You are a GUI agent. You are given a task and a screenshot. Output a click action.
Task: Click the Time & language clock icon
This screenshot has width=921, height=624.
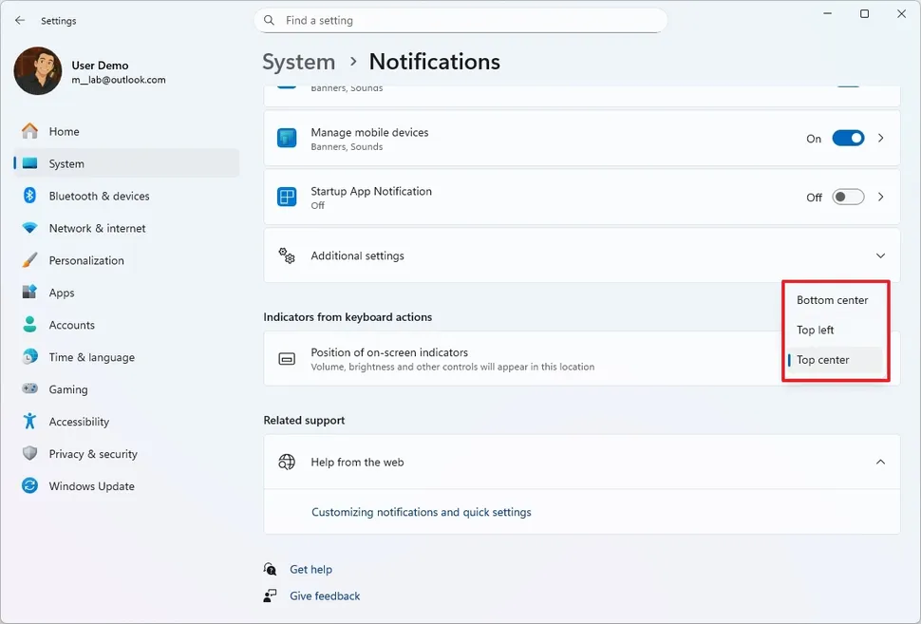pyautogui.click(x=28, y=357)
